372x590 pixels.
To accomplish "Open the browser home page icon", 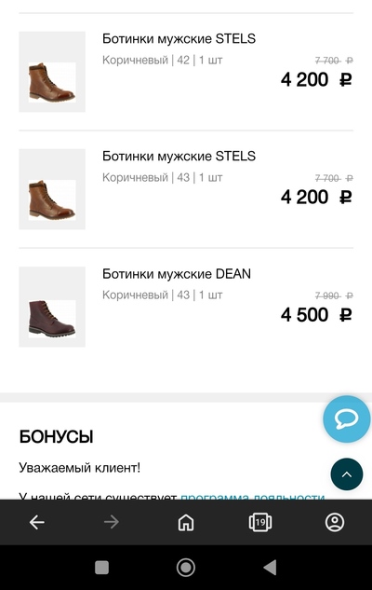I will 186,522.
